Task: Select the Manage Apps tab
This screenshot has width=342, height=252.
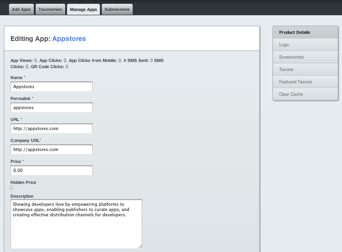Action: [83, 10]
